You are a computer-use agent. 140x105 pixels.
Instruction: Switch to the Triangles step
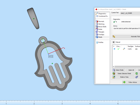pyautogui.click(x=100, y=32)
